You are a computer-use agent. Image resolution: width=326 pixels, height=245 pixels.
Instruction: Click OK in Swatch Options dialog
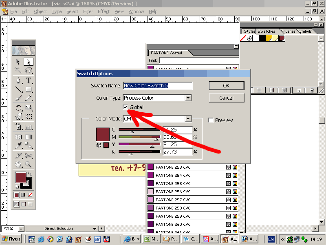click(x=227, y=86)
